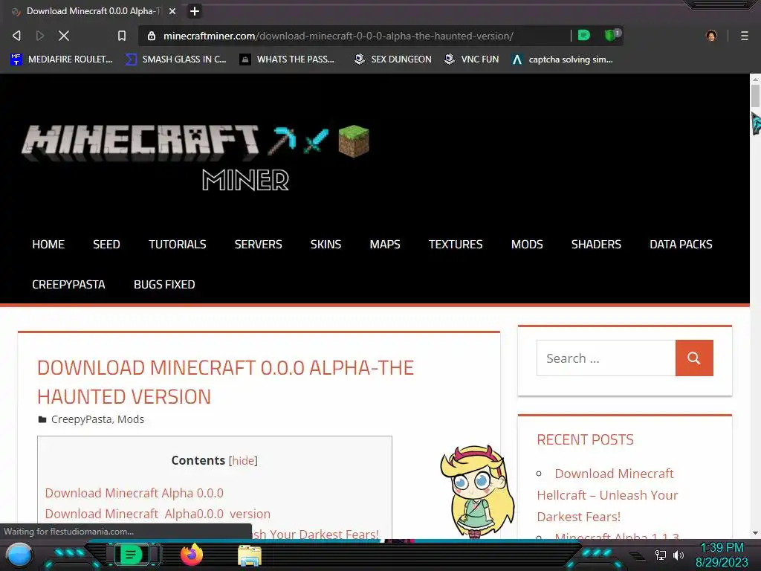Jump to Download Minecraft Alpha0.0.0 version section
Image resolution: width=761 pixels, height=571 pixels.
pos(158,514)
